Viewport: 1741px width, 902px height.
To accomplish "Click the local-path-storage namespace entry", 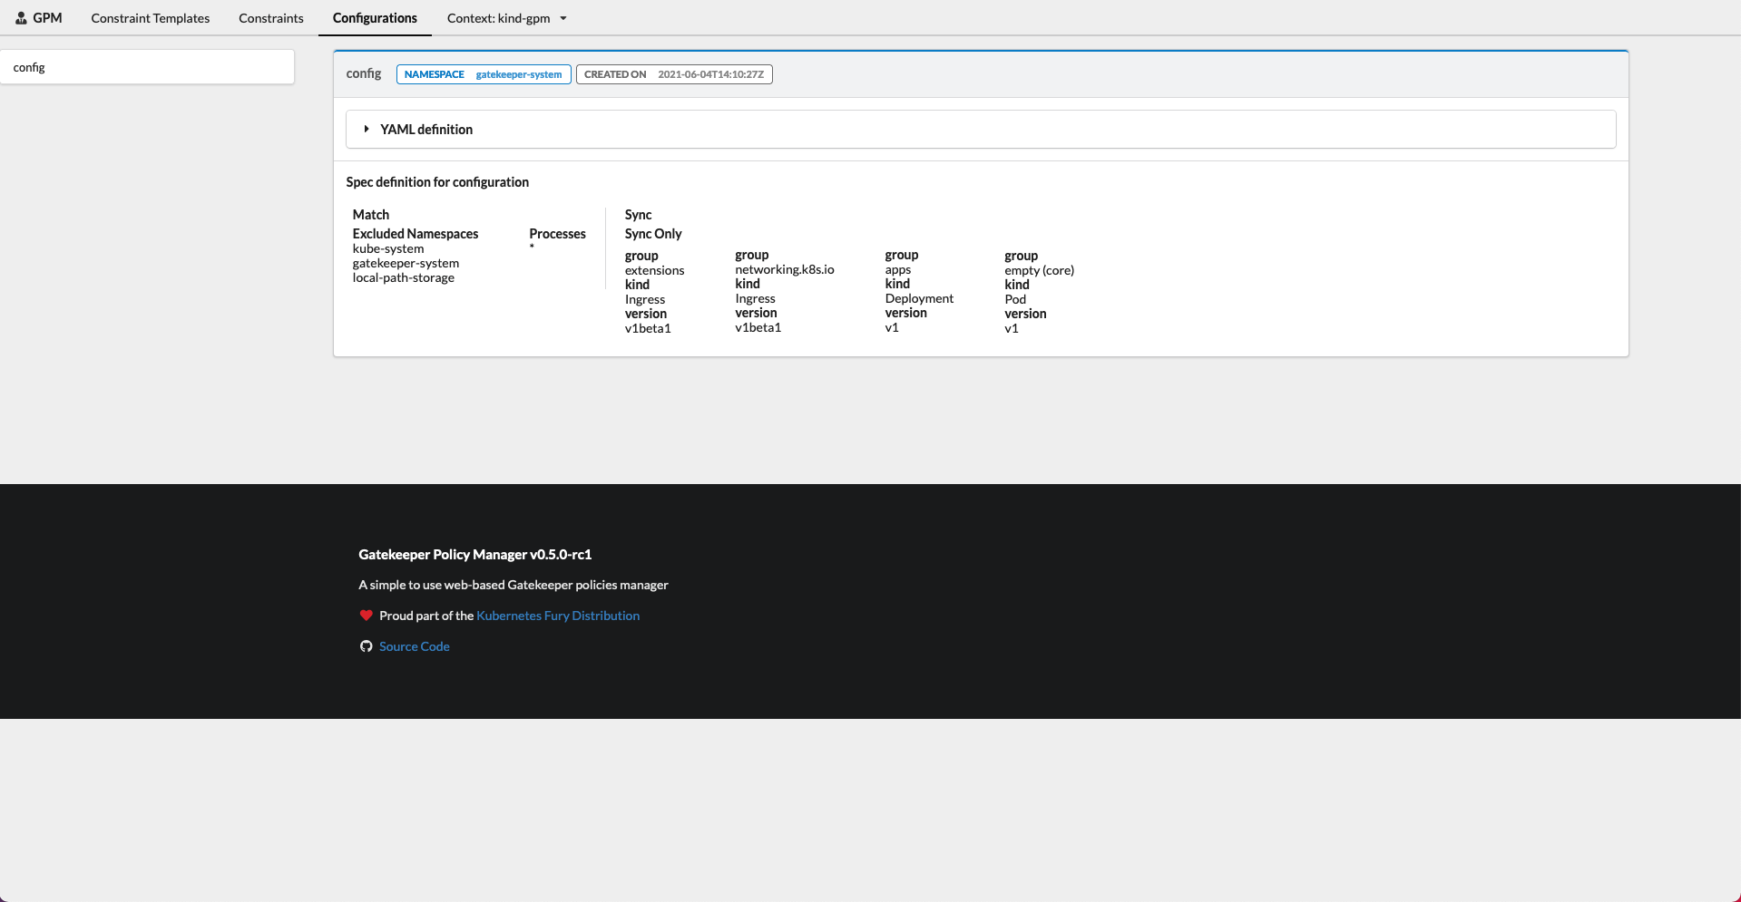I will 404,277.
